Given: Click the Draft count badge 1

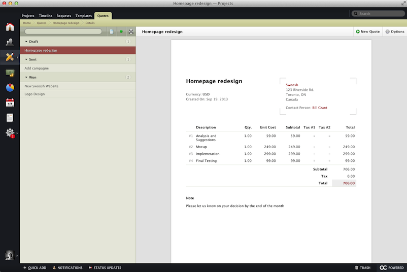Looking at the screenshot, I should click(128, 41).
